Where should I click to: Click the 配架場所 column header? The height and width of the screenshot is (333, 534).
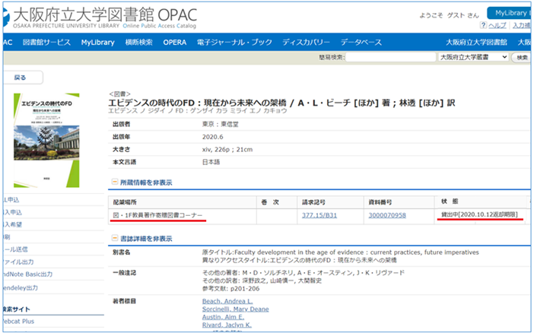(125, 202)
